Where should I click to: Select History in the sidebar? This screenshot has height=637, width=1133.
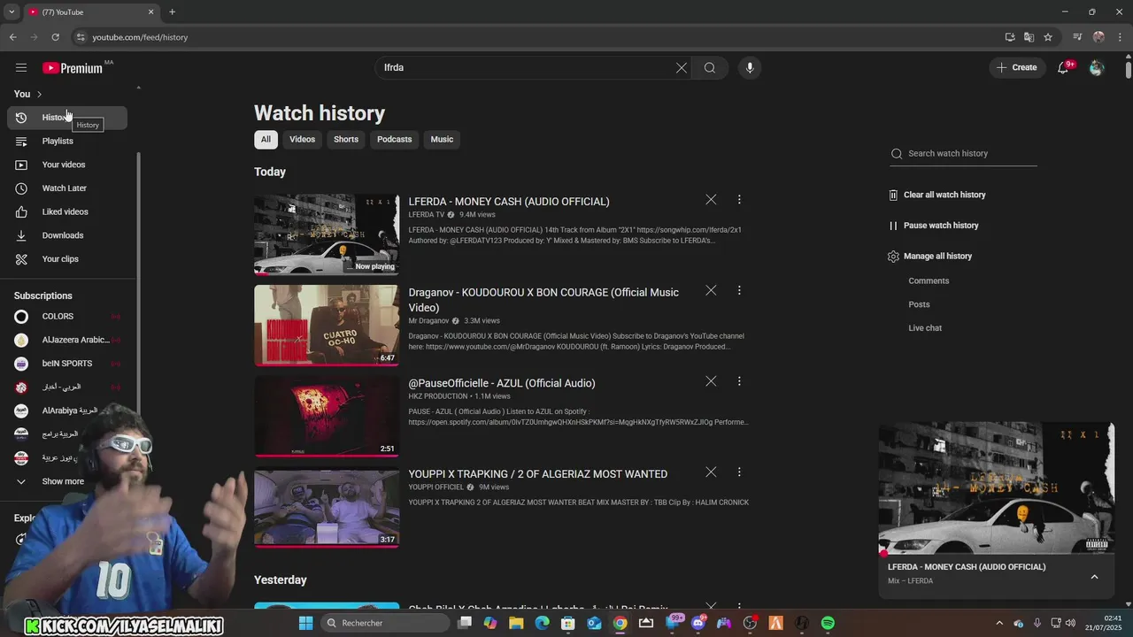[67, 118]
